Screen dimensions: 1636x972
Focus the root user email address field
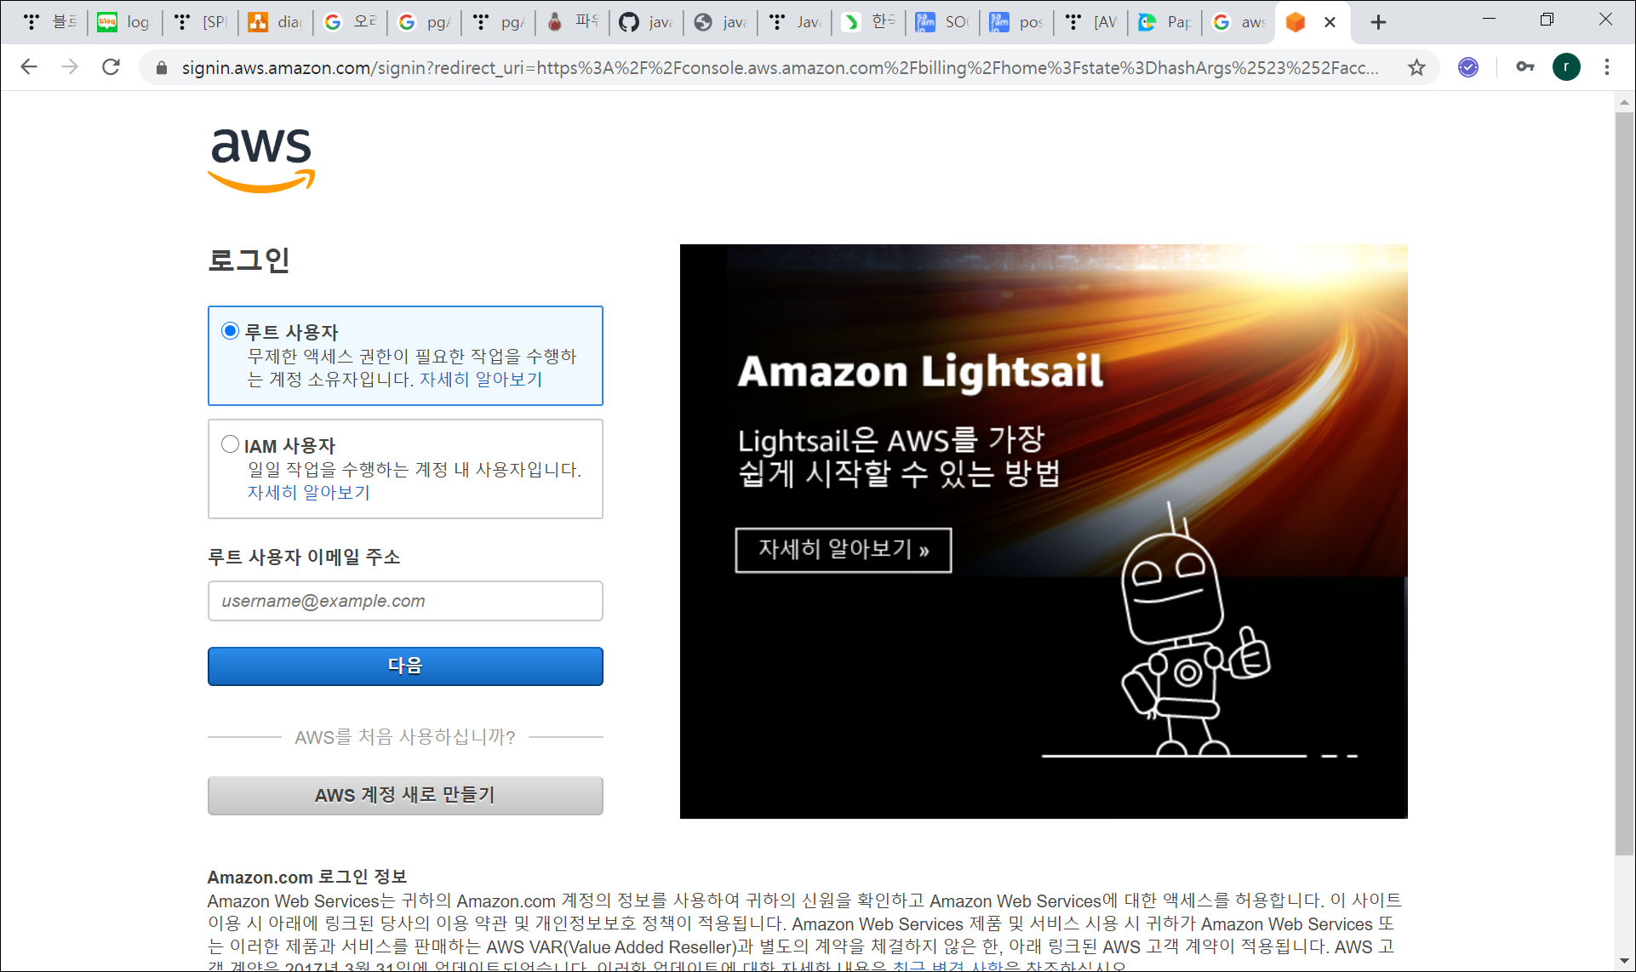point(405,601)
